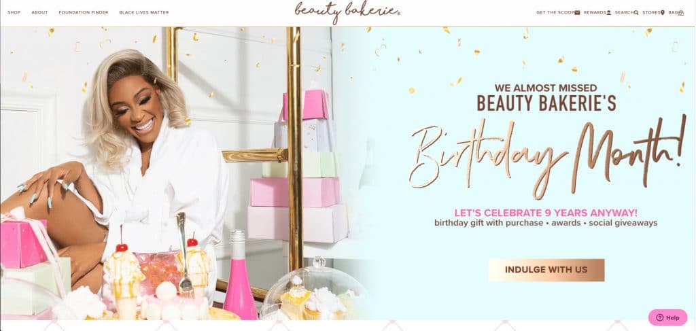The height and width of the screenshot is (331, 696).
Task: Click Let's Celebrate 9 Years Anyway text
Action: pyautogui.click(x=546, y=213)
